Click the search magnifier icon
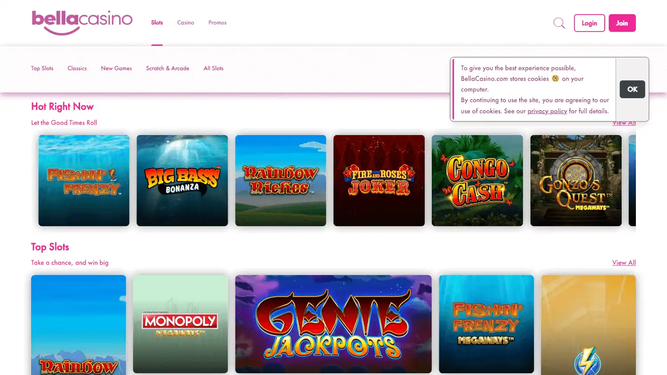Image resolution: width=667 pixels, height=375 pixels. [x=559, y=23]
